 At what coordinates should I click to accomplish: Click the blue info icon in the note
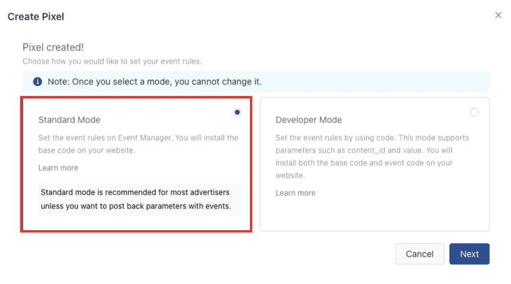(x=38, y=81)
